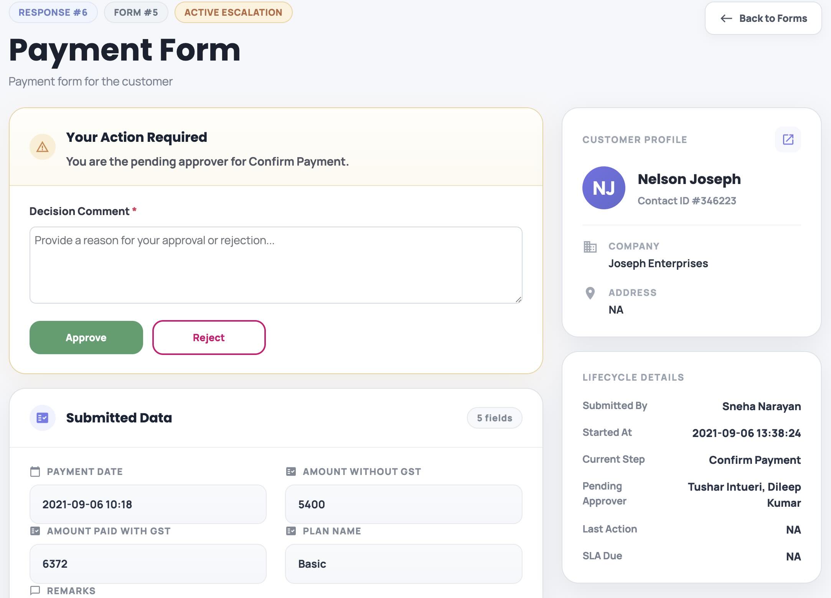Click the address location pin icon

pyautogui.click(x=590, y=293)
